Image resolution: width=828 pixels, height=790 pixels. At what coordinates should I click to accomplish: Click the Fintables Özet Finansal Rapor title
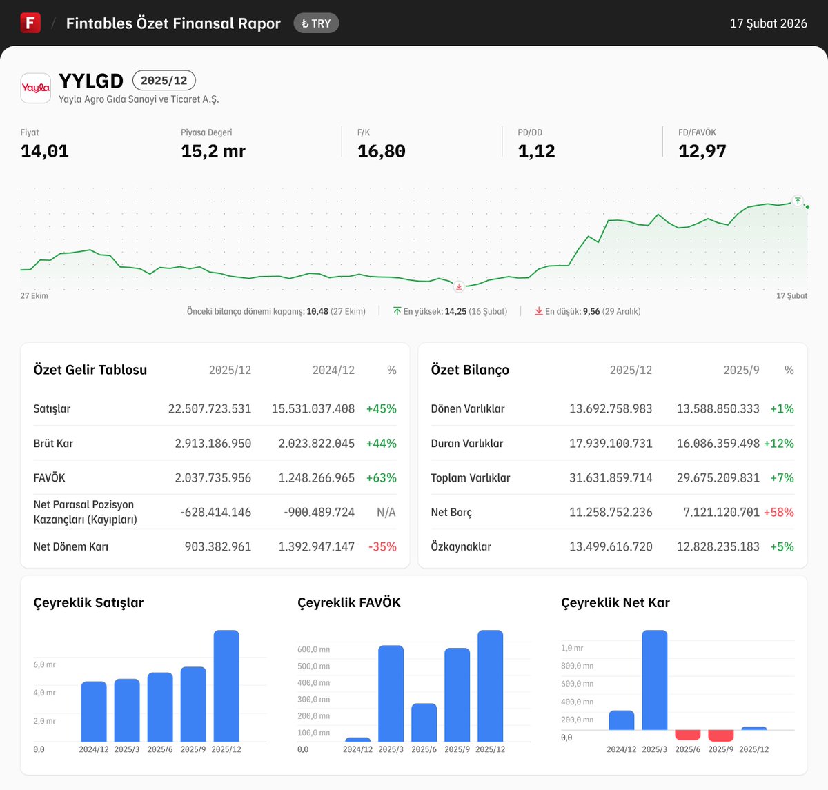(173, 23)
